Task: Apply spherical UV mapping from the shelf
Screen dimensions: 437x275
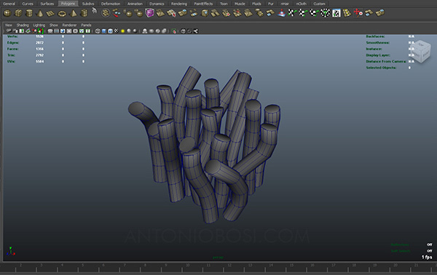Action: click(x=314, y=13)
